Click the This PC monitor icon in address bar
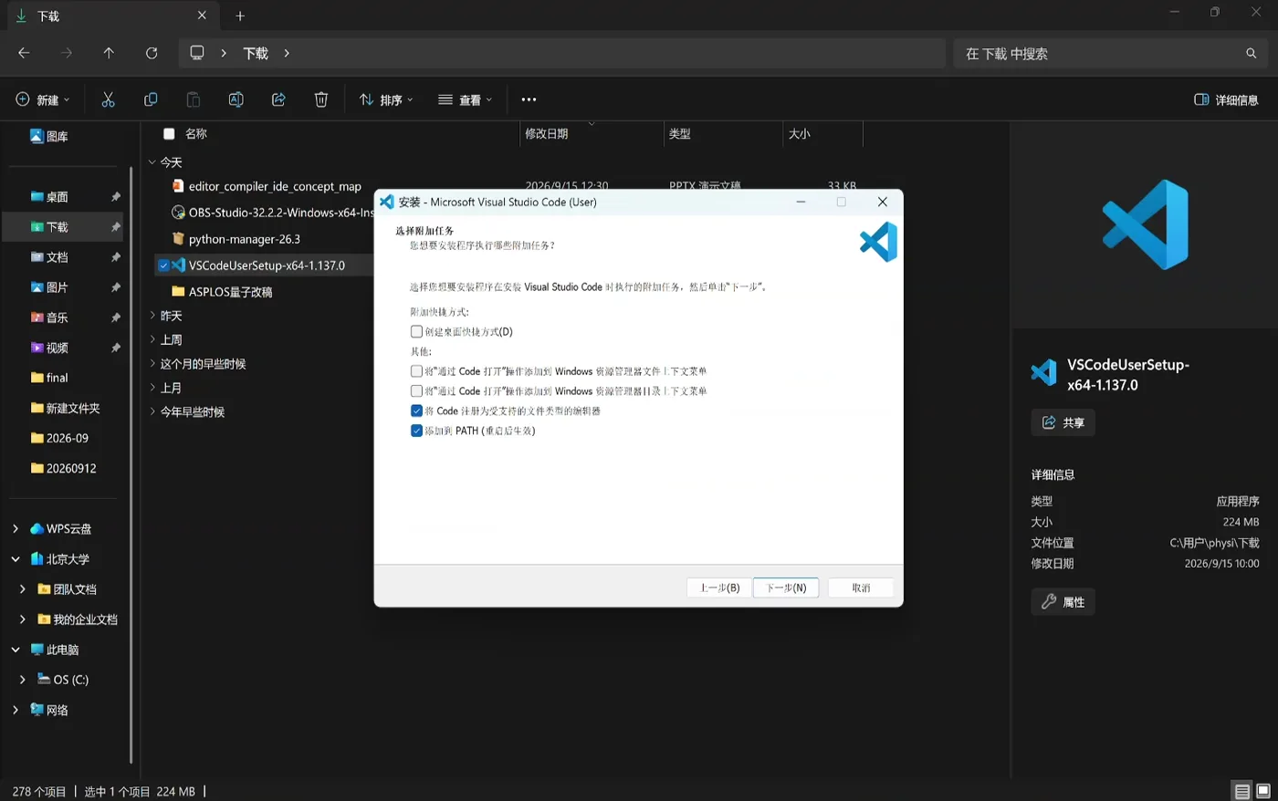 coord(196,53)
